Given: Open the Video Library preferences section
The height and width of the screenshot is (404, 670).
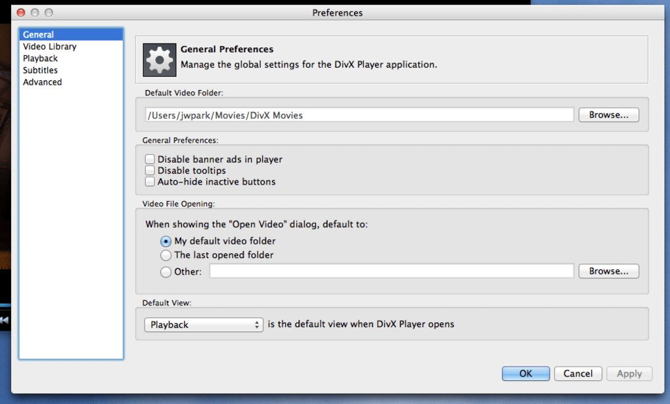Looking at the screenshot, I should [x=50, y=47].
